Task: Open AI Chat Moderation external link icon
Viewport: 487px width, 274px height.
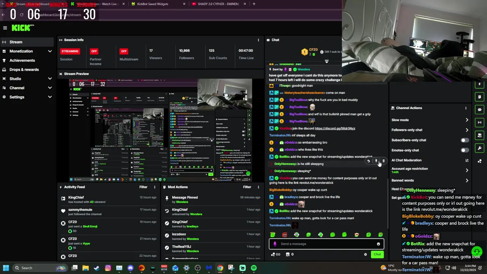Action: click(467, 160)
